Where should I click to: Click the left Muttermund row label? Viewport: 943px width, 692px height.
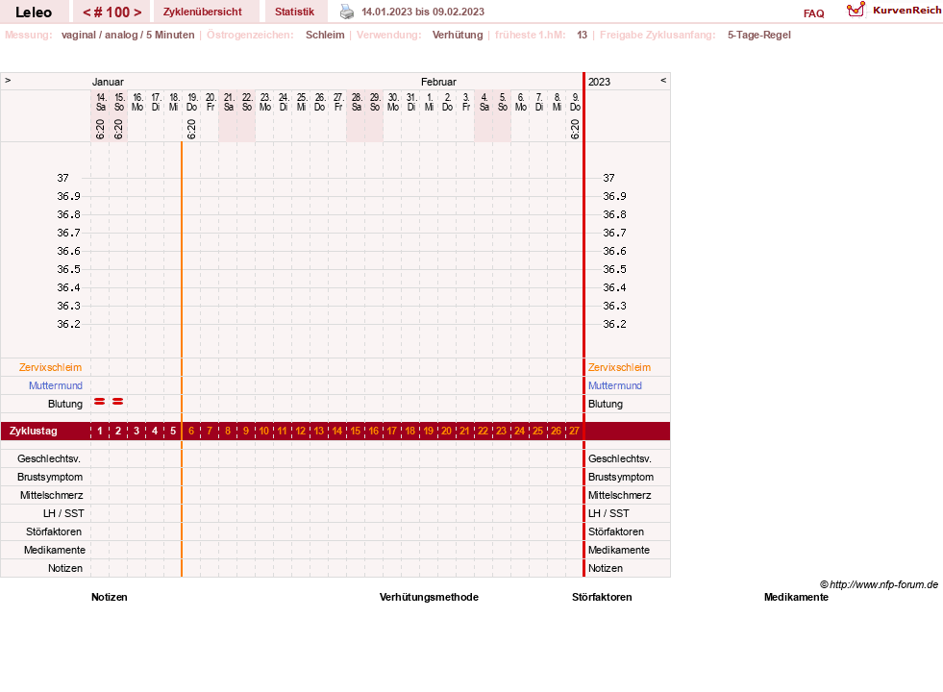click(x=56, y=385)
